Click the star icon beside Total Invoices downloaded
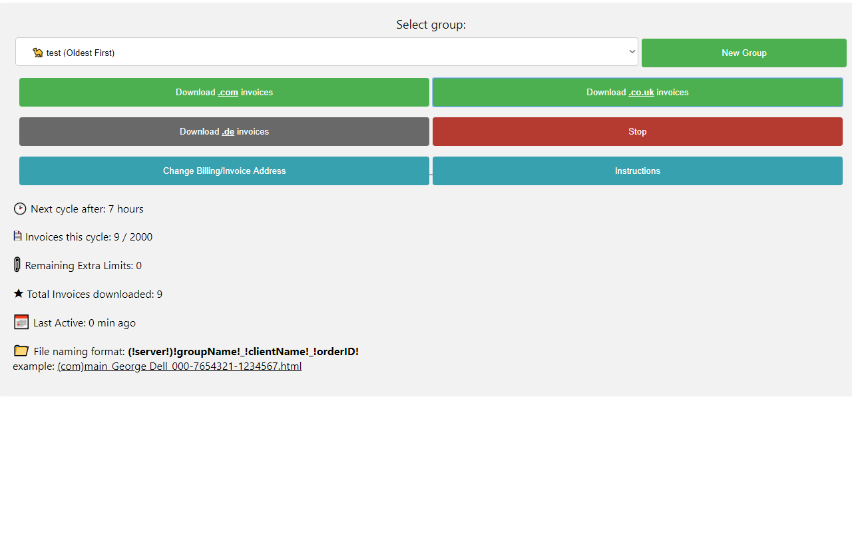This screenshot has width=852, height=533. coord(19,293)
